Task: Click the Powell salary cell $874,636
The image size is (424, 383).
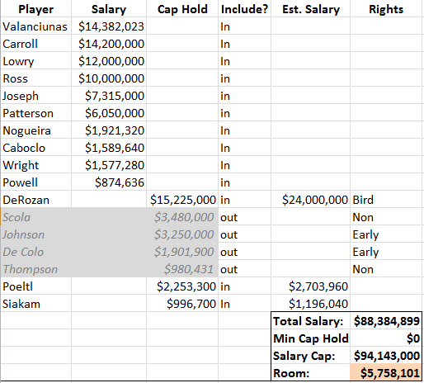Action: click(109, 182)
